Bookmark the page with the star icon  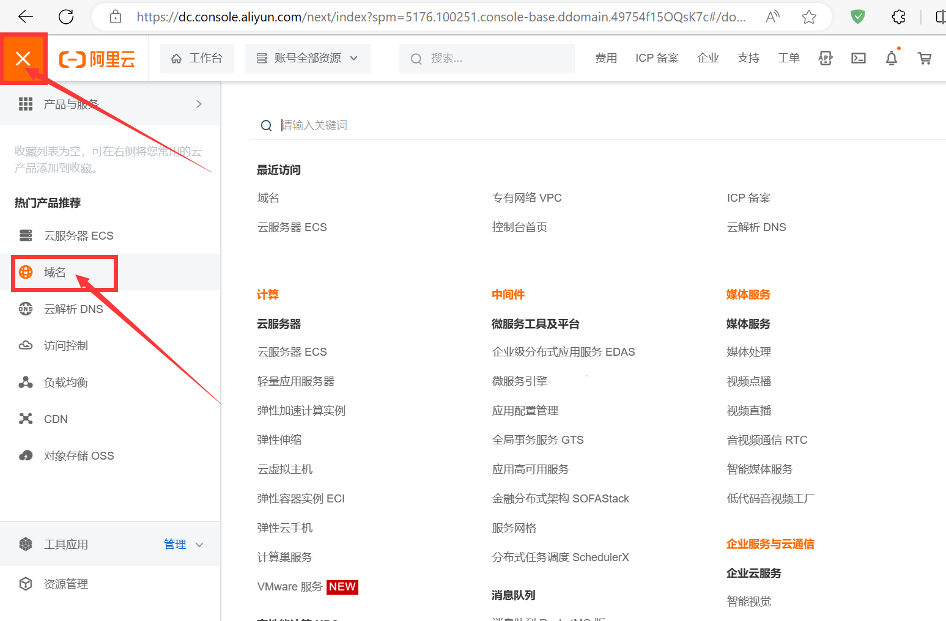click(809, 17)
